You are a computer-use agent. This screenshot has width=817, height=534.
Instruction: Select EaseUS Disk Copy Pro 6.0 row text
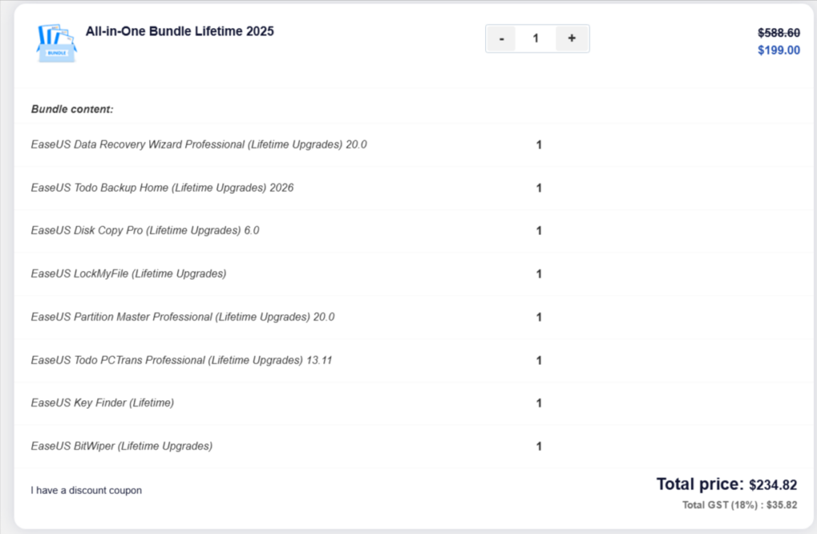click(x=145, y=230)
